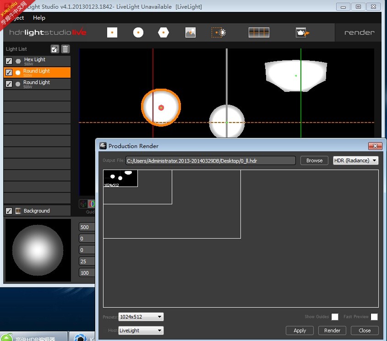Viewport: 387px width, 341px height.
Task: Select the third Round Light row
Action: pyautogui.click(x=37, y=84)
